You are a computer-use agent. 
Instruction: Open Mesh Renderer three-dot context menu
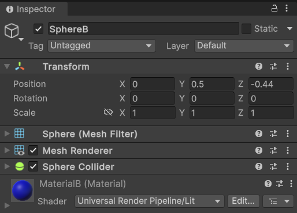click(288, 150)
